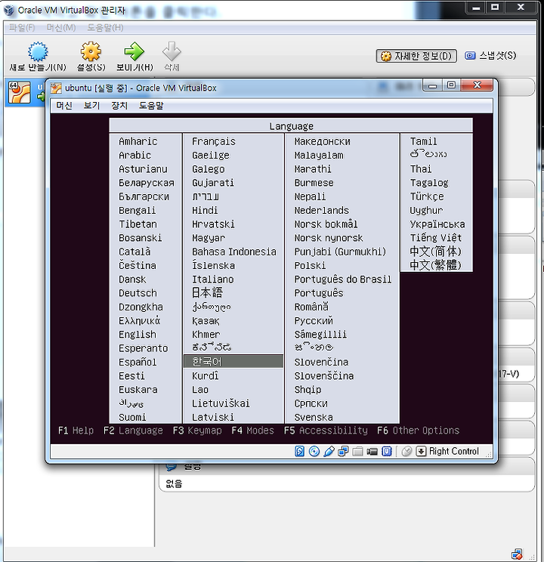The width and height of the screenshot is (544, 562).
Task: Select the ubuntu VM icon in list
Action: (x=20, y=92)
